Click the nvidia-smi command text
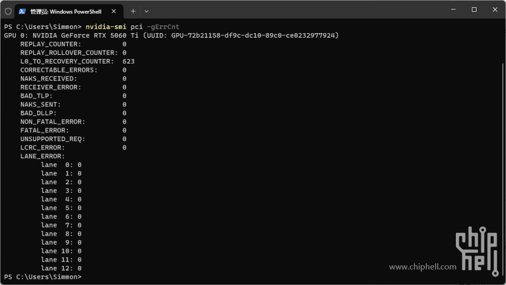This screenshot has height=285, width=506. tap(106, 27)
